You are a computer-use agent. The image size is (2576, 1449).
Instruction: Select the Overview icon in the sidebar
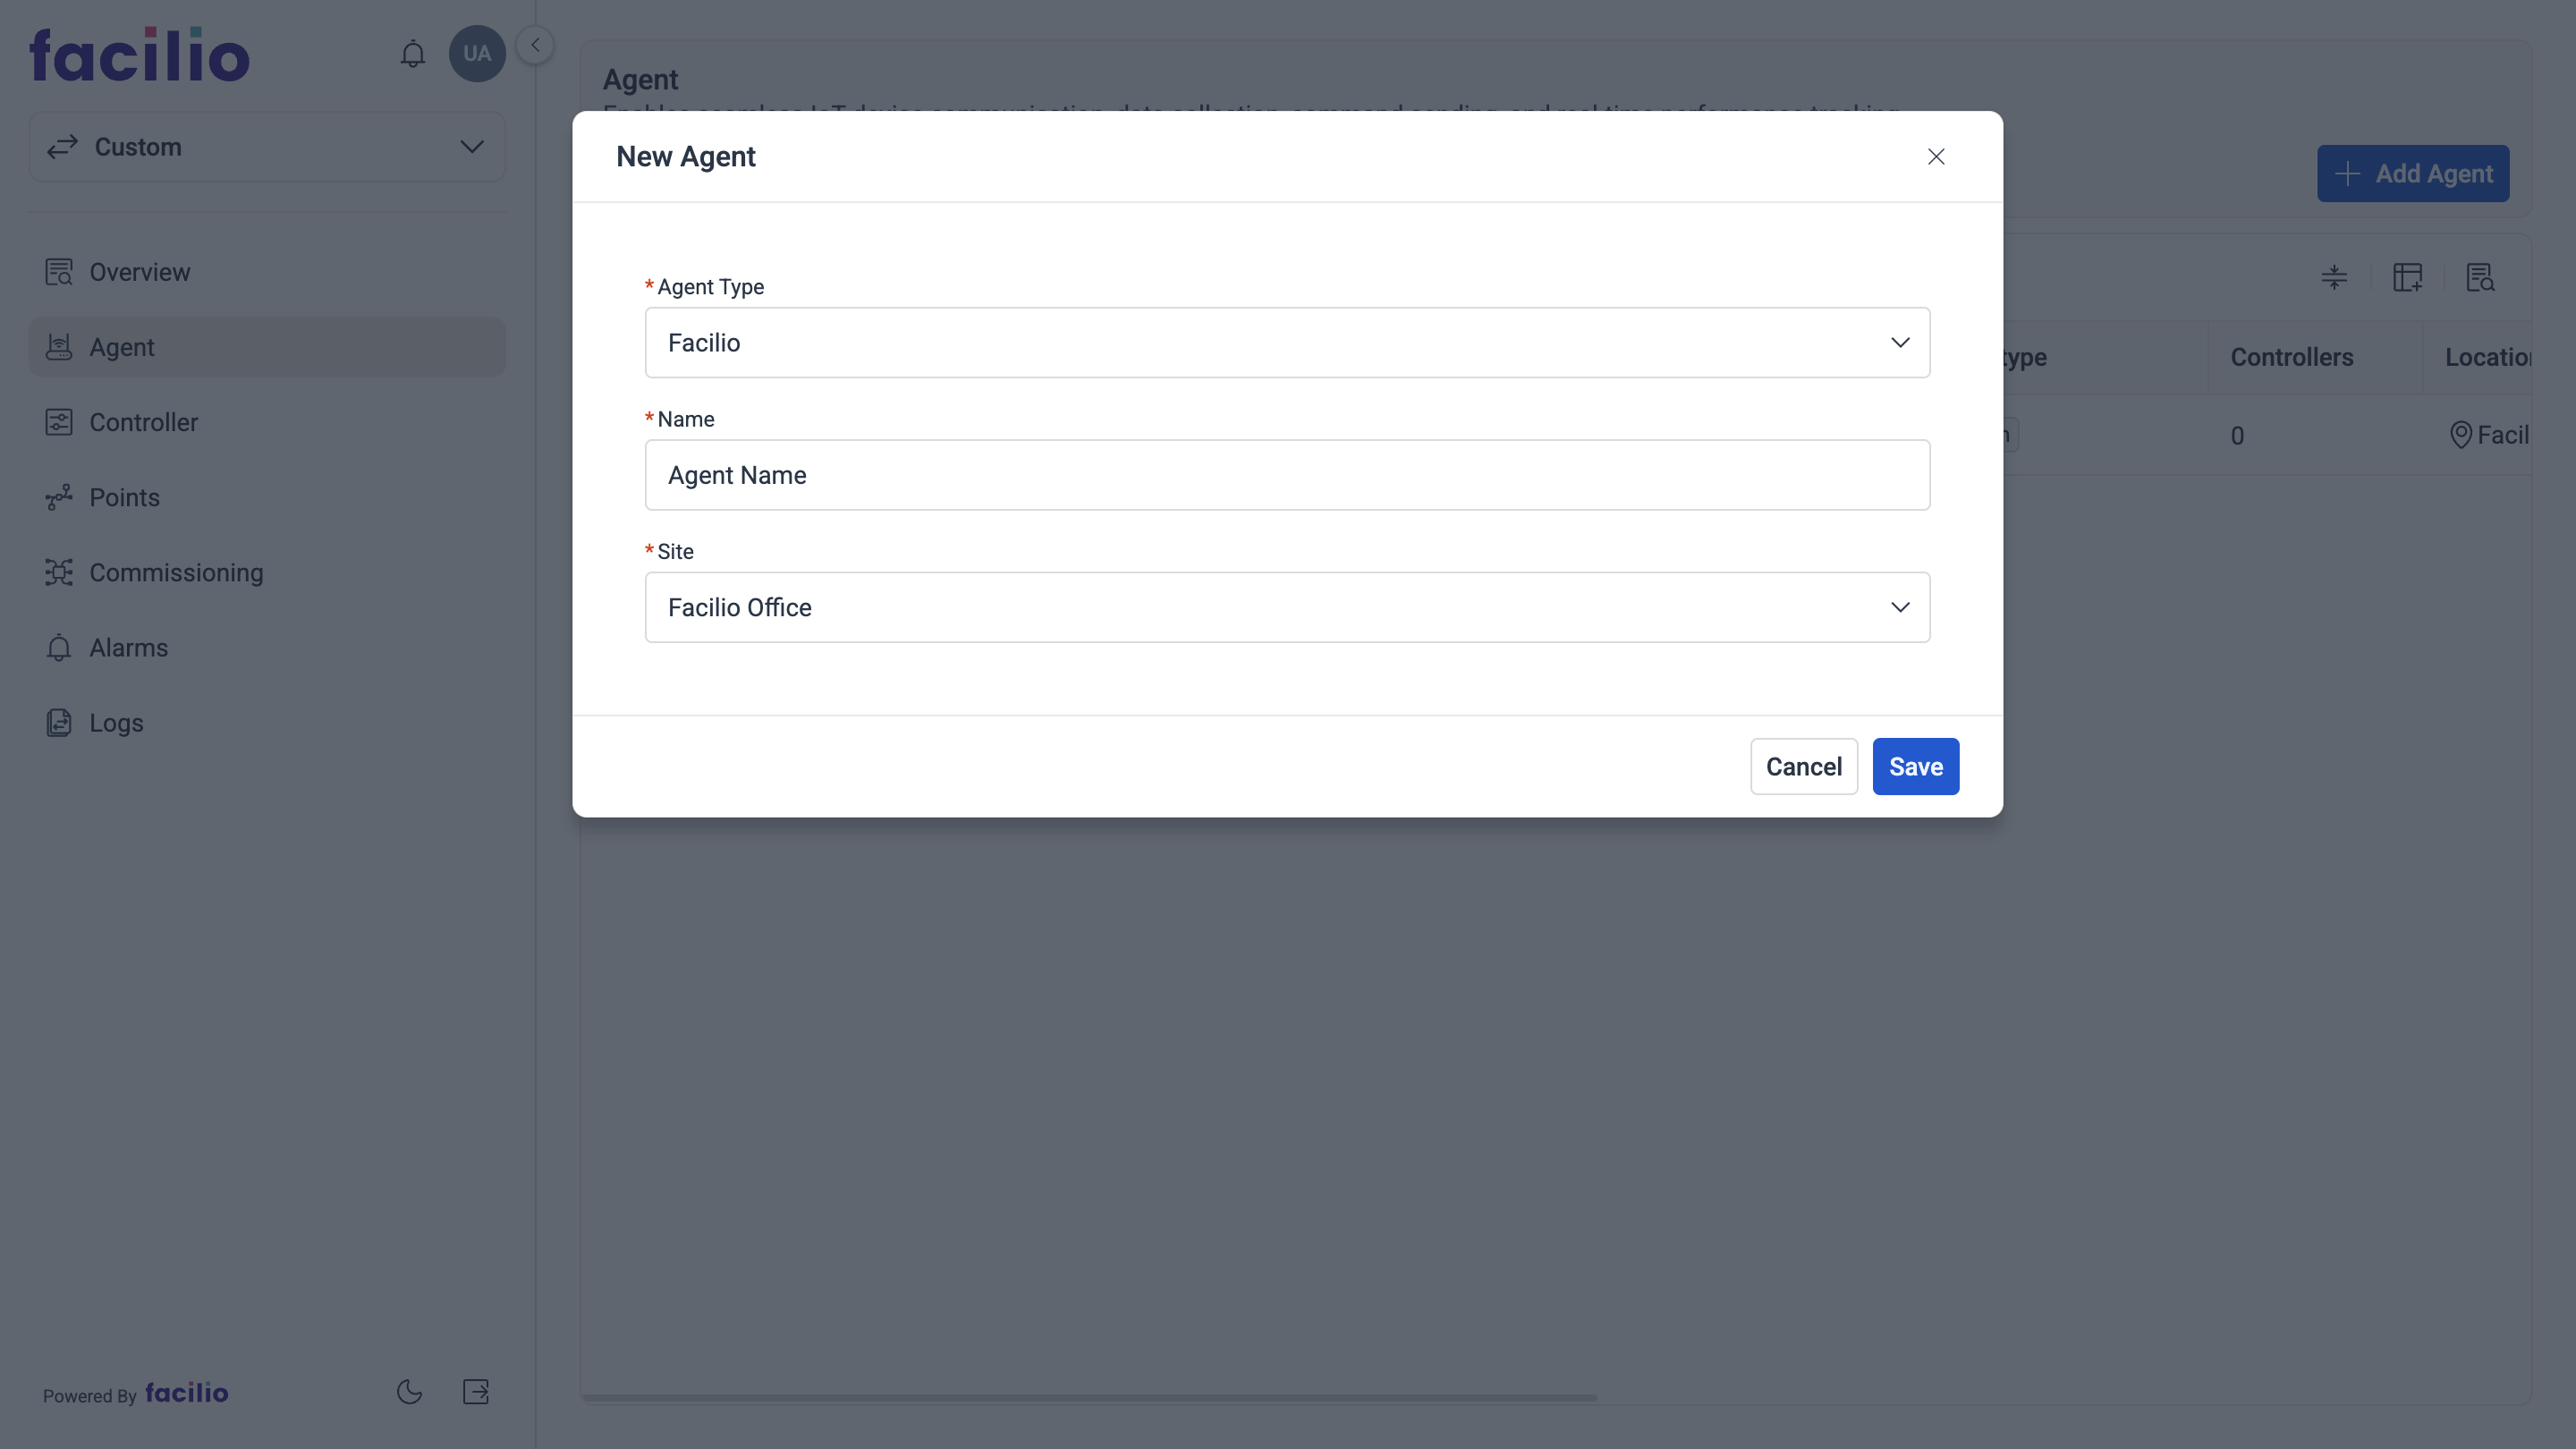pyautogui.click(x=59, y=271)
